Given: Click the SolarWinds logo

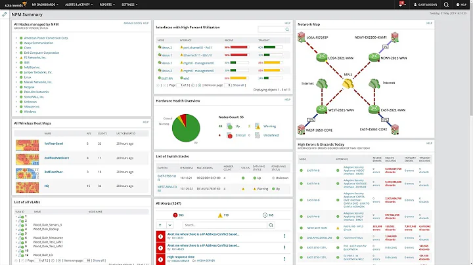Looking at the screenshot, I should point(16,4).
